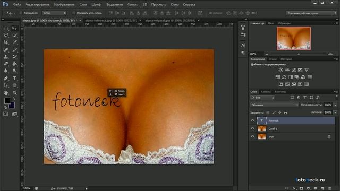The image size is (340, 191).
Task: Select the Paint Bucket tool
Action: [x=14, y=64]
